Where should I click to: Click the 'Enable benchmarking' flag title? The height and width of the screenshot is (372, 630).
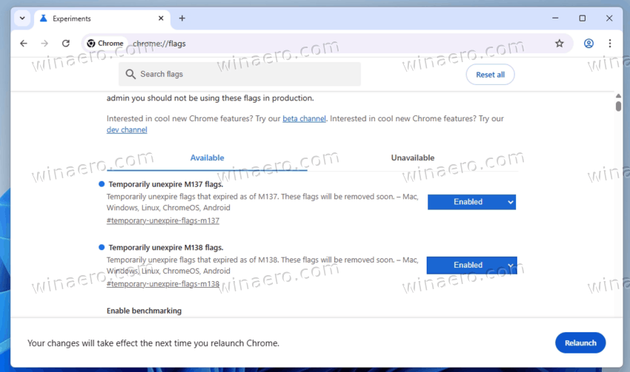(144, 311)
